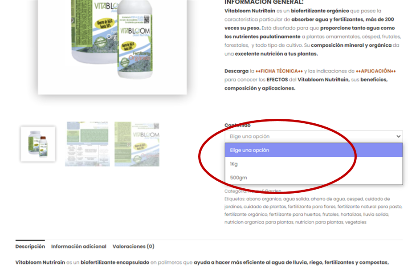This screenshot has height=268, width=420.
Task: Select the technical sheet thumbnail
Action: click(87, 144)
